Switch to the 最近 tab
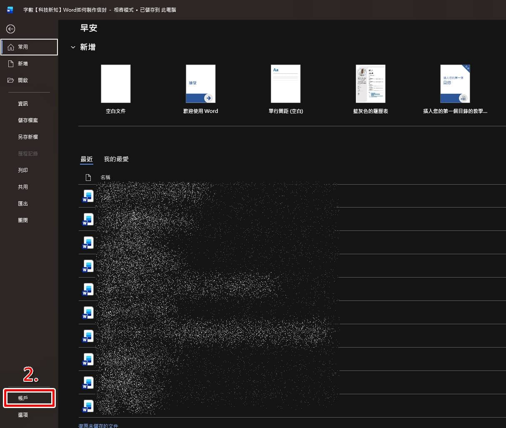506x428 pixels. click(87, 159)
